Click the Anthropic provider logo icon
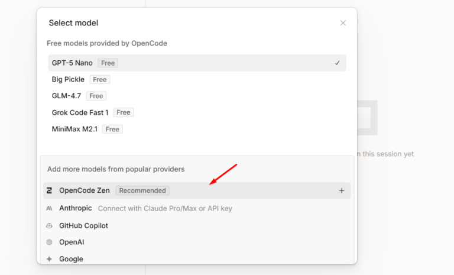This screenshot has height=275, width=454. coord(49,208)
